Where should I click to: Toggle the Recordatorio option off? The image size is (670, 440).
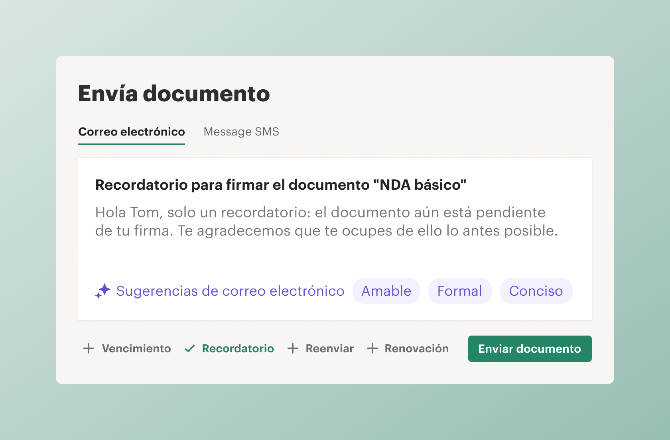229,349
